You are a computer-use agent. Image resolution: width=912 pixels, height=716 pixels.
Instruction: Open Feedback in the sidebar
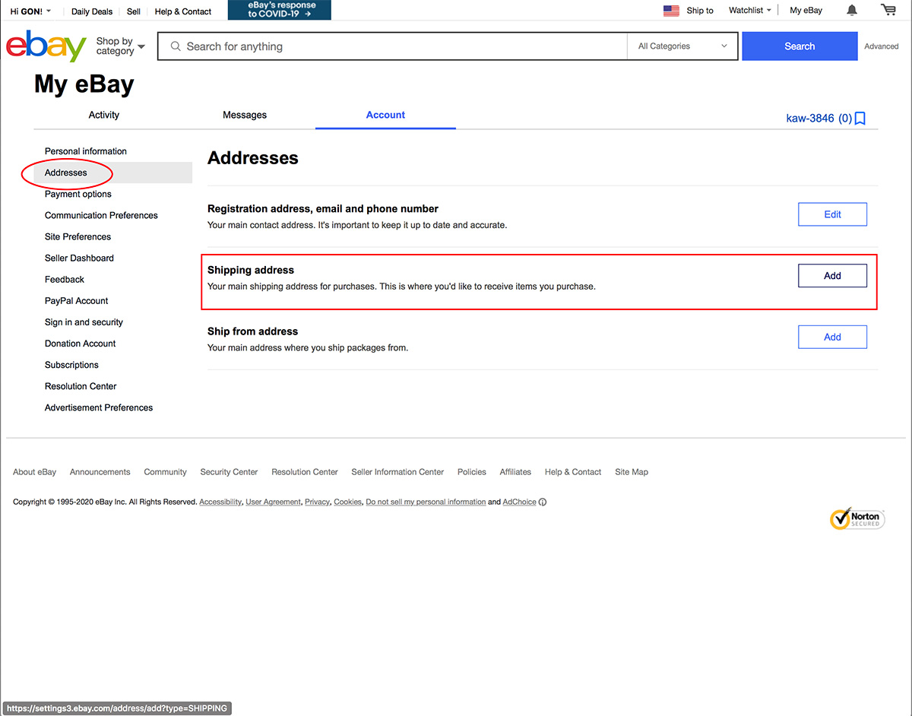[x=65, y=279]
